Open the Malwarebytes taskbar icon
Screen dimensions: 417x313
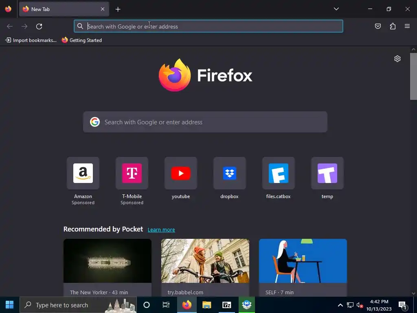pos(246,305)
